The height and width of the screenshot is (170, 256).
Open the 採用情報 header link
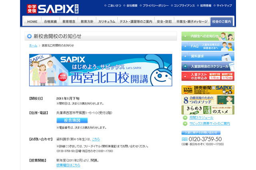(x=206, y=6)
